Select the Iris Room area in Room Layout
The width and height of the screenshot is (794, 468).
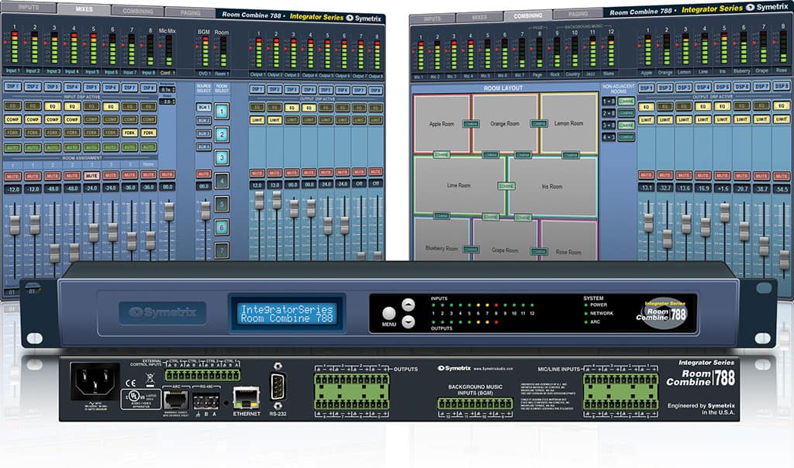[552, 187]
